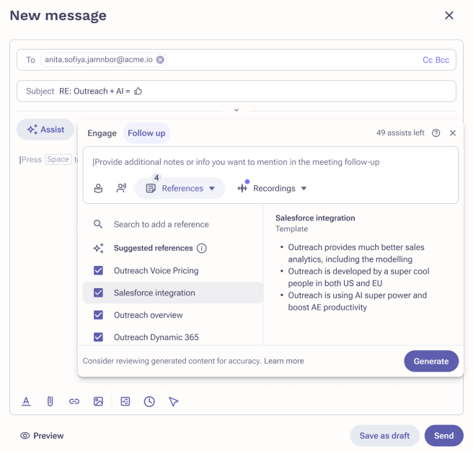Image resolution: width=473 pixels, height=451 pixels.
Task: Select the Outreach Dynamic 365 row label
Action: click(x=156, y=337)
